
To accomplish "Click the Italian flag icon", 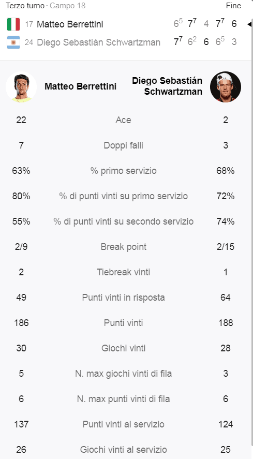I will pyautogui.click(x=13, y=24).
